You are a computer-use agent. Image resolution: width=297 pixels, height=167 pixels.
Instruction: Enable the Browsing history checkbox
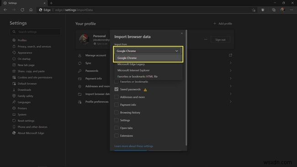117,113
